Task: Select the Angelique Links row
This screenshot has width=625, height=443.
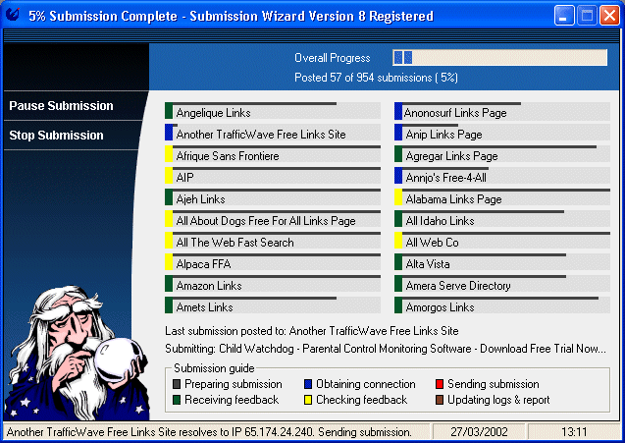Action: (x=273, y=111)
